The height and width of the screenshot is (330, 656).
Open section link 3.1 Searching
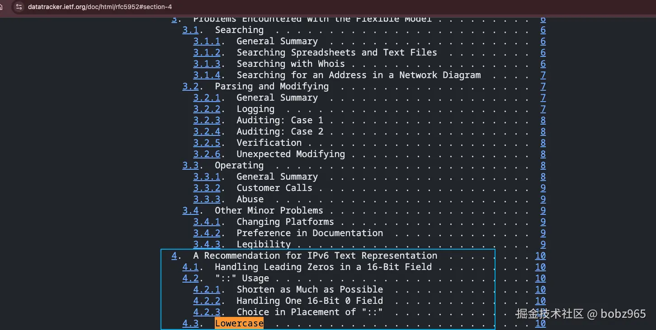(x=190, y=30)
